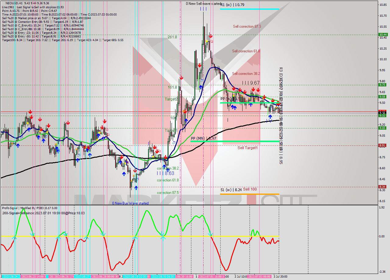
Task: Click the '261.8' Fibonacci extension label
Action: [x=172, y=37]
